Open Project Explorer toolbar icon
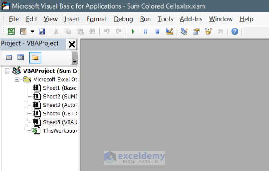269x171 pixels. 184,31
